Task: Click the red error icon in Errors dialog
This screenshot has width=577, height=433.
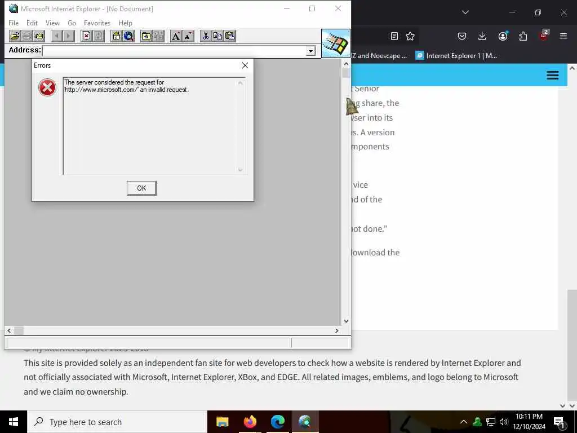Action: 47,87
